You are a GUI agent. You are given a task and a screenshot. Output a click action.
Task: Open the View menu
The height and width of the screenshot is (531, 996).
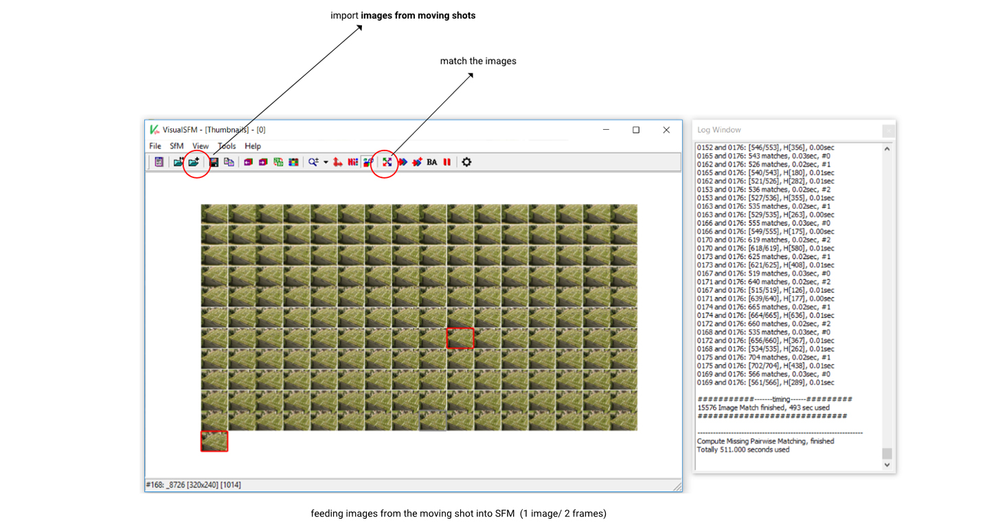tap(201, 146)
